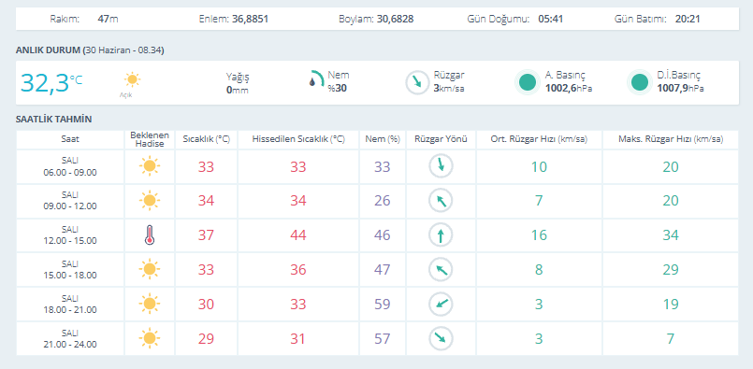This screenshot has width=753, height=369.
Task: Click the maximum wind speed 29 cell
Action: click(671, 269)
